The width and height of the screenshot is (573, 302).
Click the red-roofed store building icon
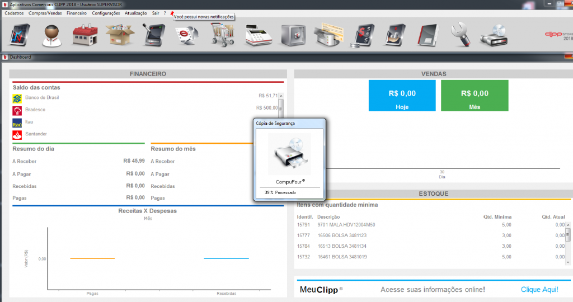point(85,36)
